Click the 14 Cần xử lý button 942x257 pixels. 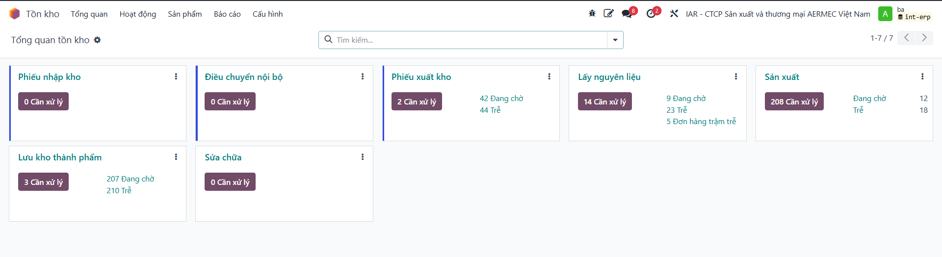point(605,102)
